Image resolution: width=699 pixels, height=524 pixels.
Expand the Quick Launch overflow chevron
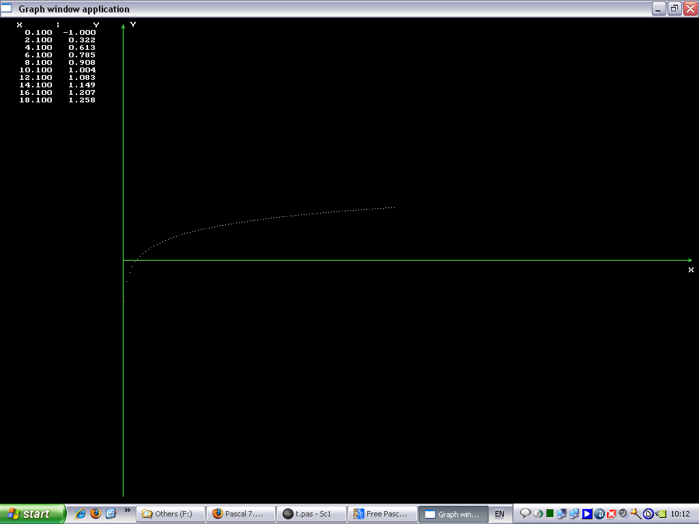click(128, 510)
